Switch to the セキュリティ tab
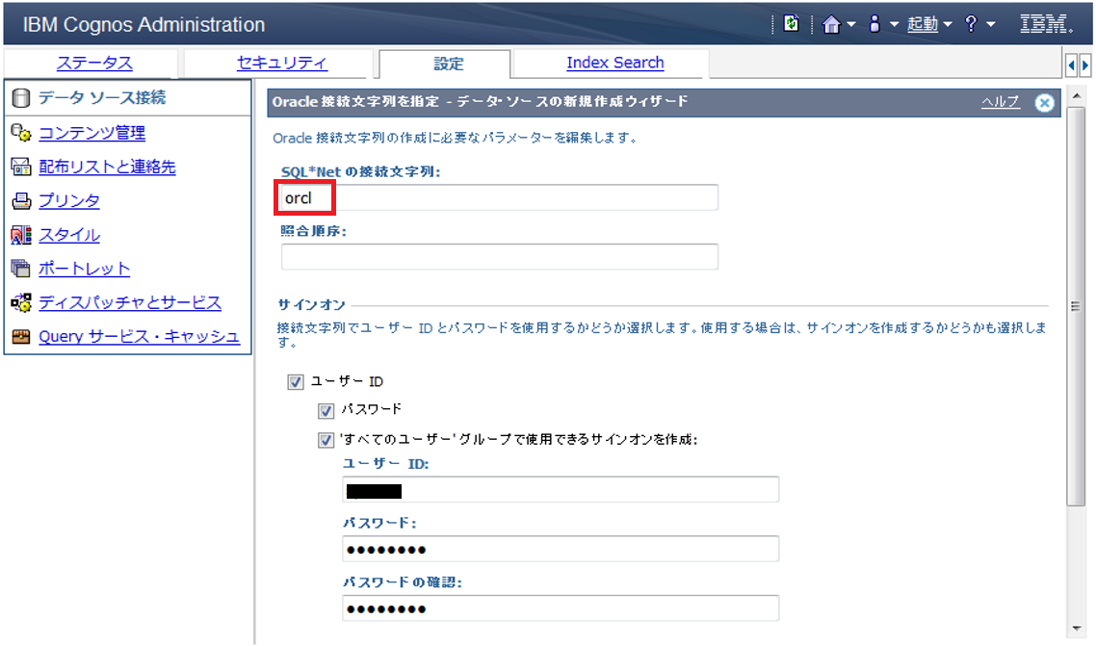Screen dimensions: 1096x646 click(x=281, y=63)
